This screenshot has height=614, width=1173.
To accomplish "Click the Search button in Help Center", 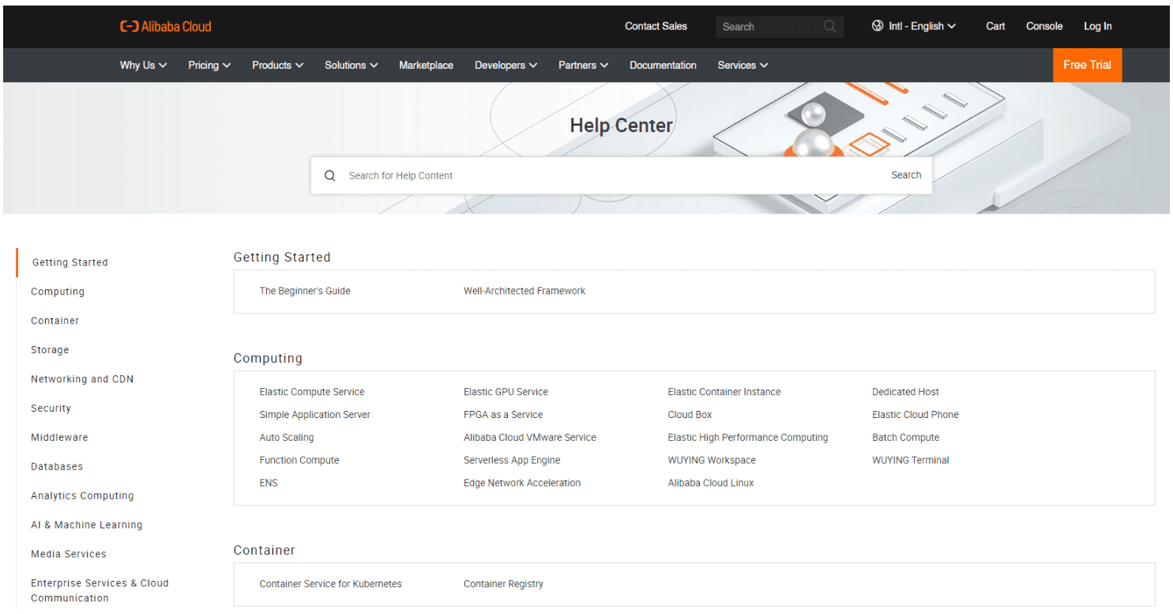I will tap(906, 175).
